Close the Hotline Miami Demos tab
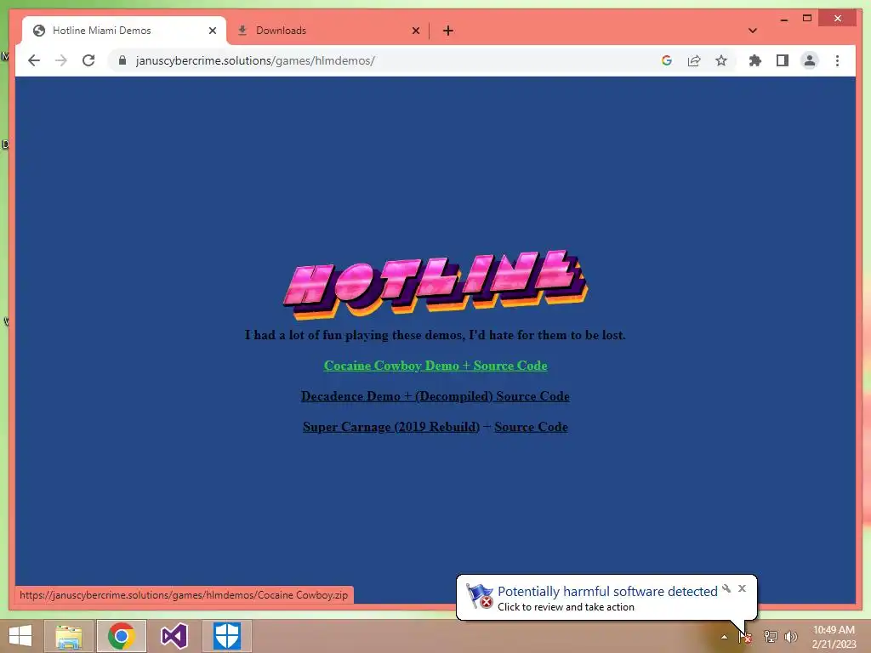 click(212, 31)
